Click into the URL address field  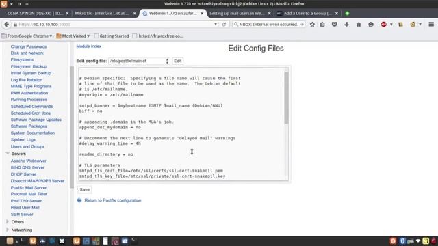click(x=114, y=25)
